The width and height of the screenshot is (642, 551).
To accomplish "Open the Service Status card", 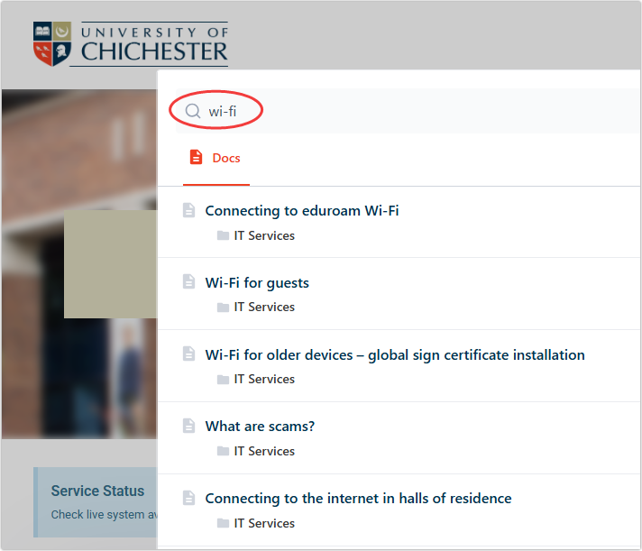I will point(96,502).
